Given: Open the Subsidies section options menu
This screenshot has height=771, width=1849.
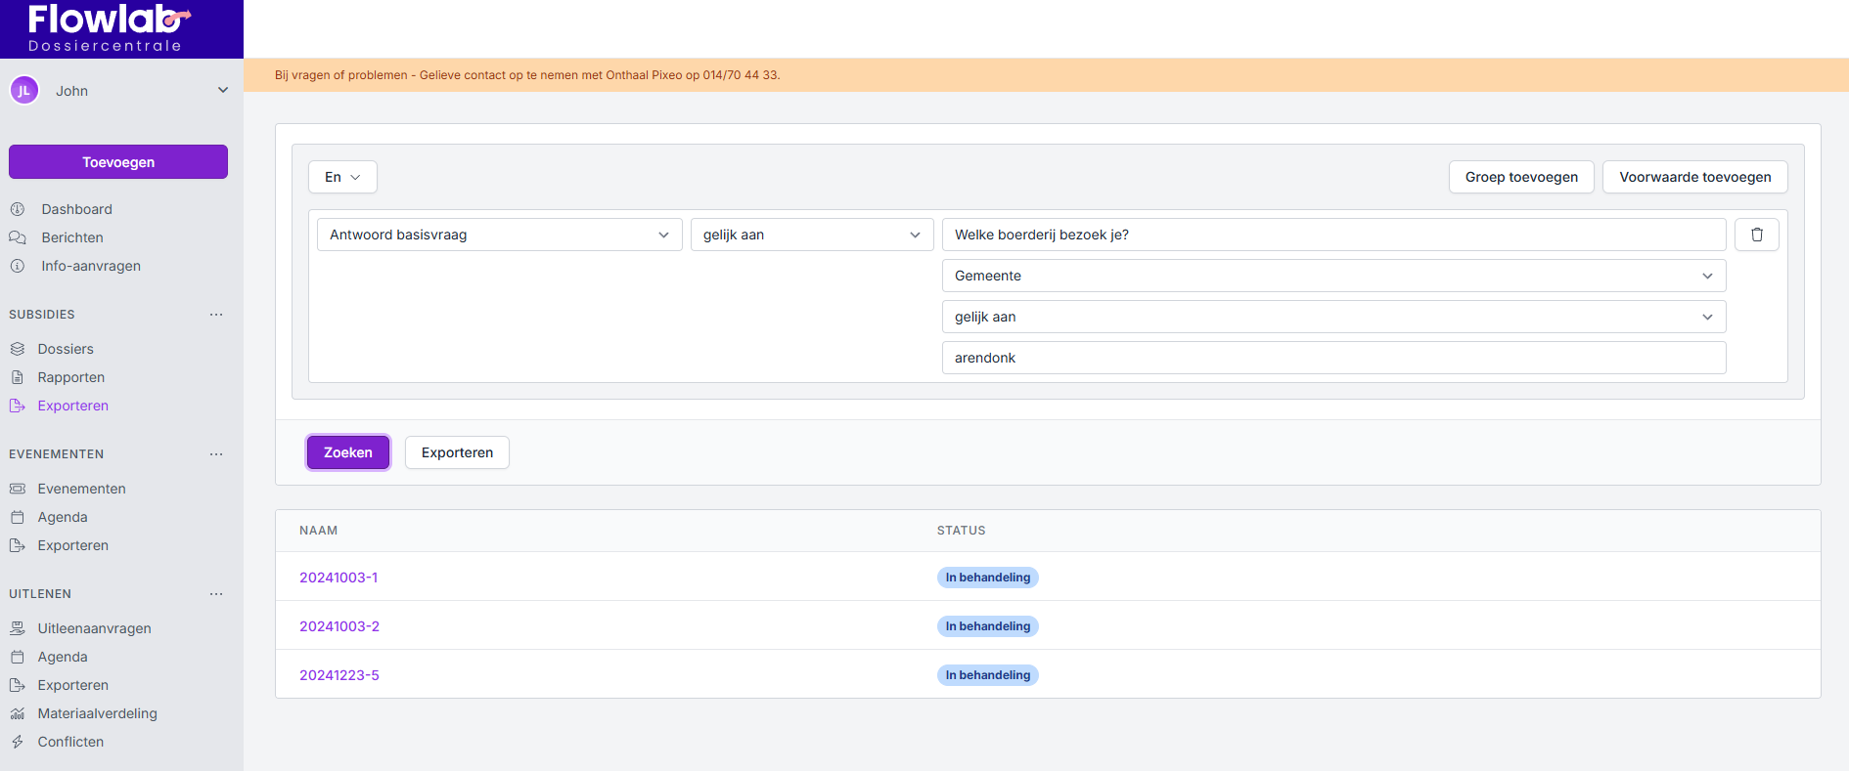Looking at the screenshot, I should point(216,315).
